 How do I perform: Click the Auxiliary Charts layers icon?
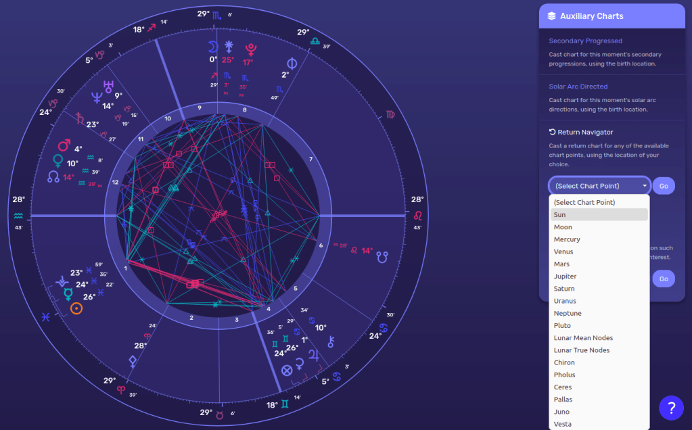[x=552, y=16]
